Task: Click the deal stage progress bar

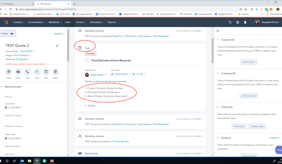Action: coord(32,64)
